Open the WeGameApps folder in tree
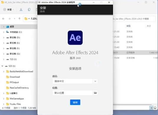The height and width of the screenshot is (115, 158). tap(17, 99)
